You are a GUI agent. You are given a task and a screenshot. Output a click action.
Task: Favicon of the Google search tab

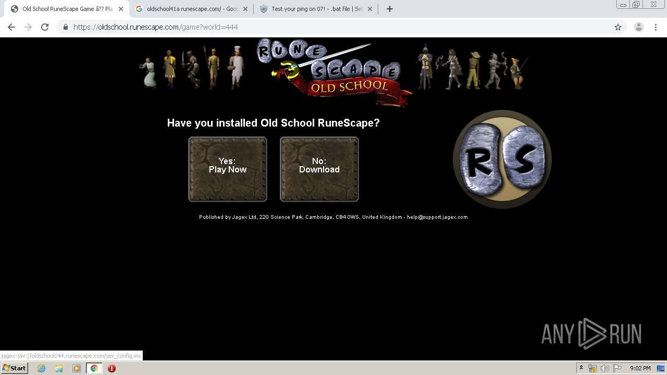pos(139,9)
